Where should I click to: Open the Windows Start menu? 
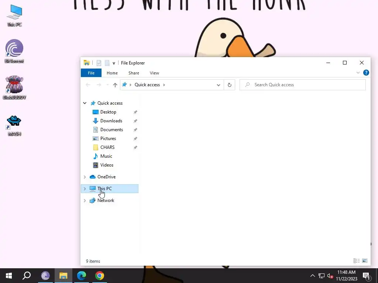coord(9,276)
